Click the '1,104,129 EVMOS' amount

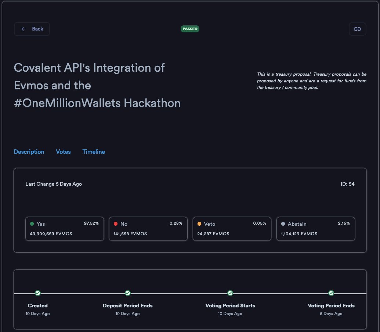click(x=299, y=234)
